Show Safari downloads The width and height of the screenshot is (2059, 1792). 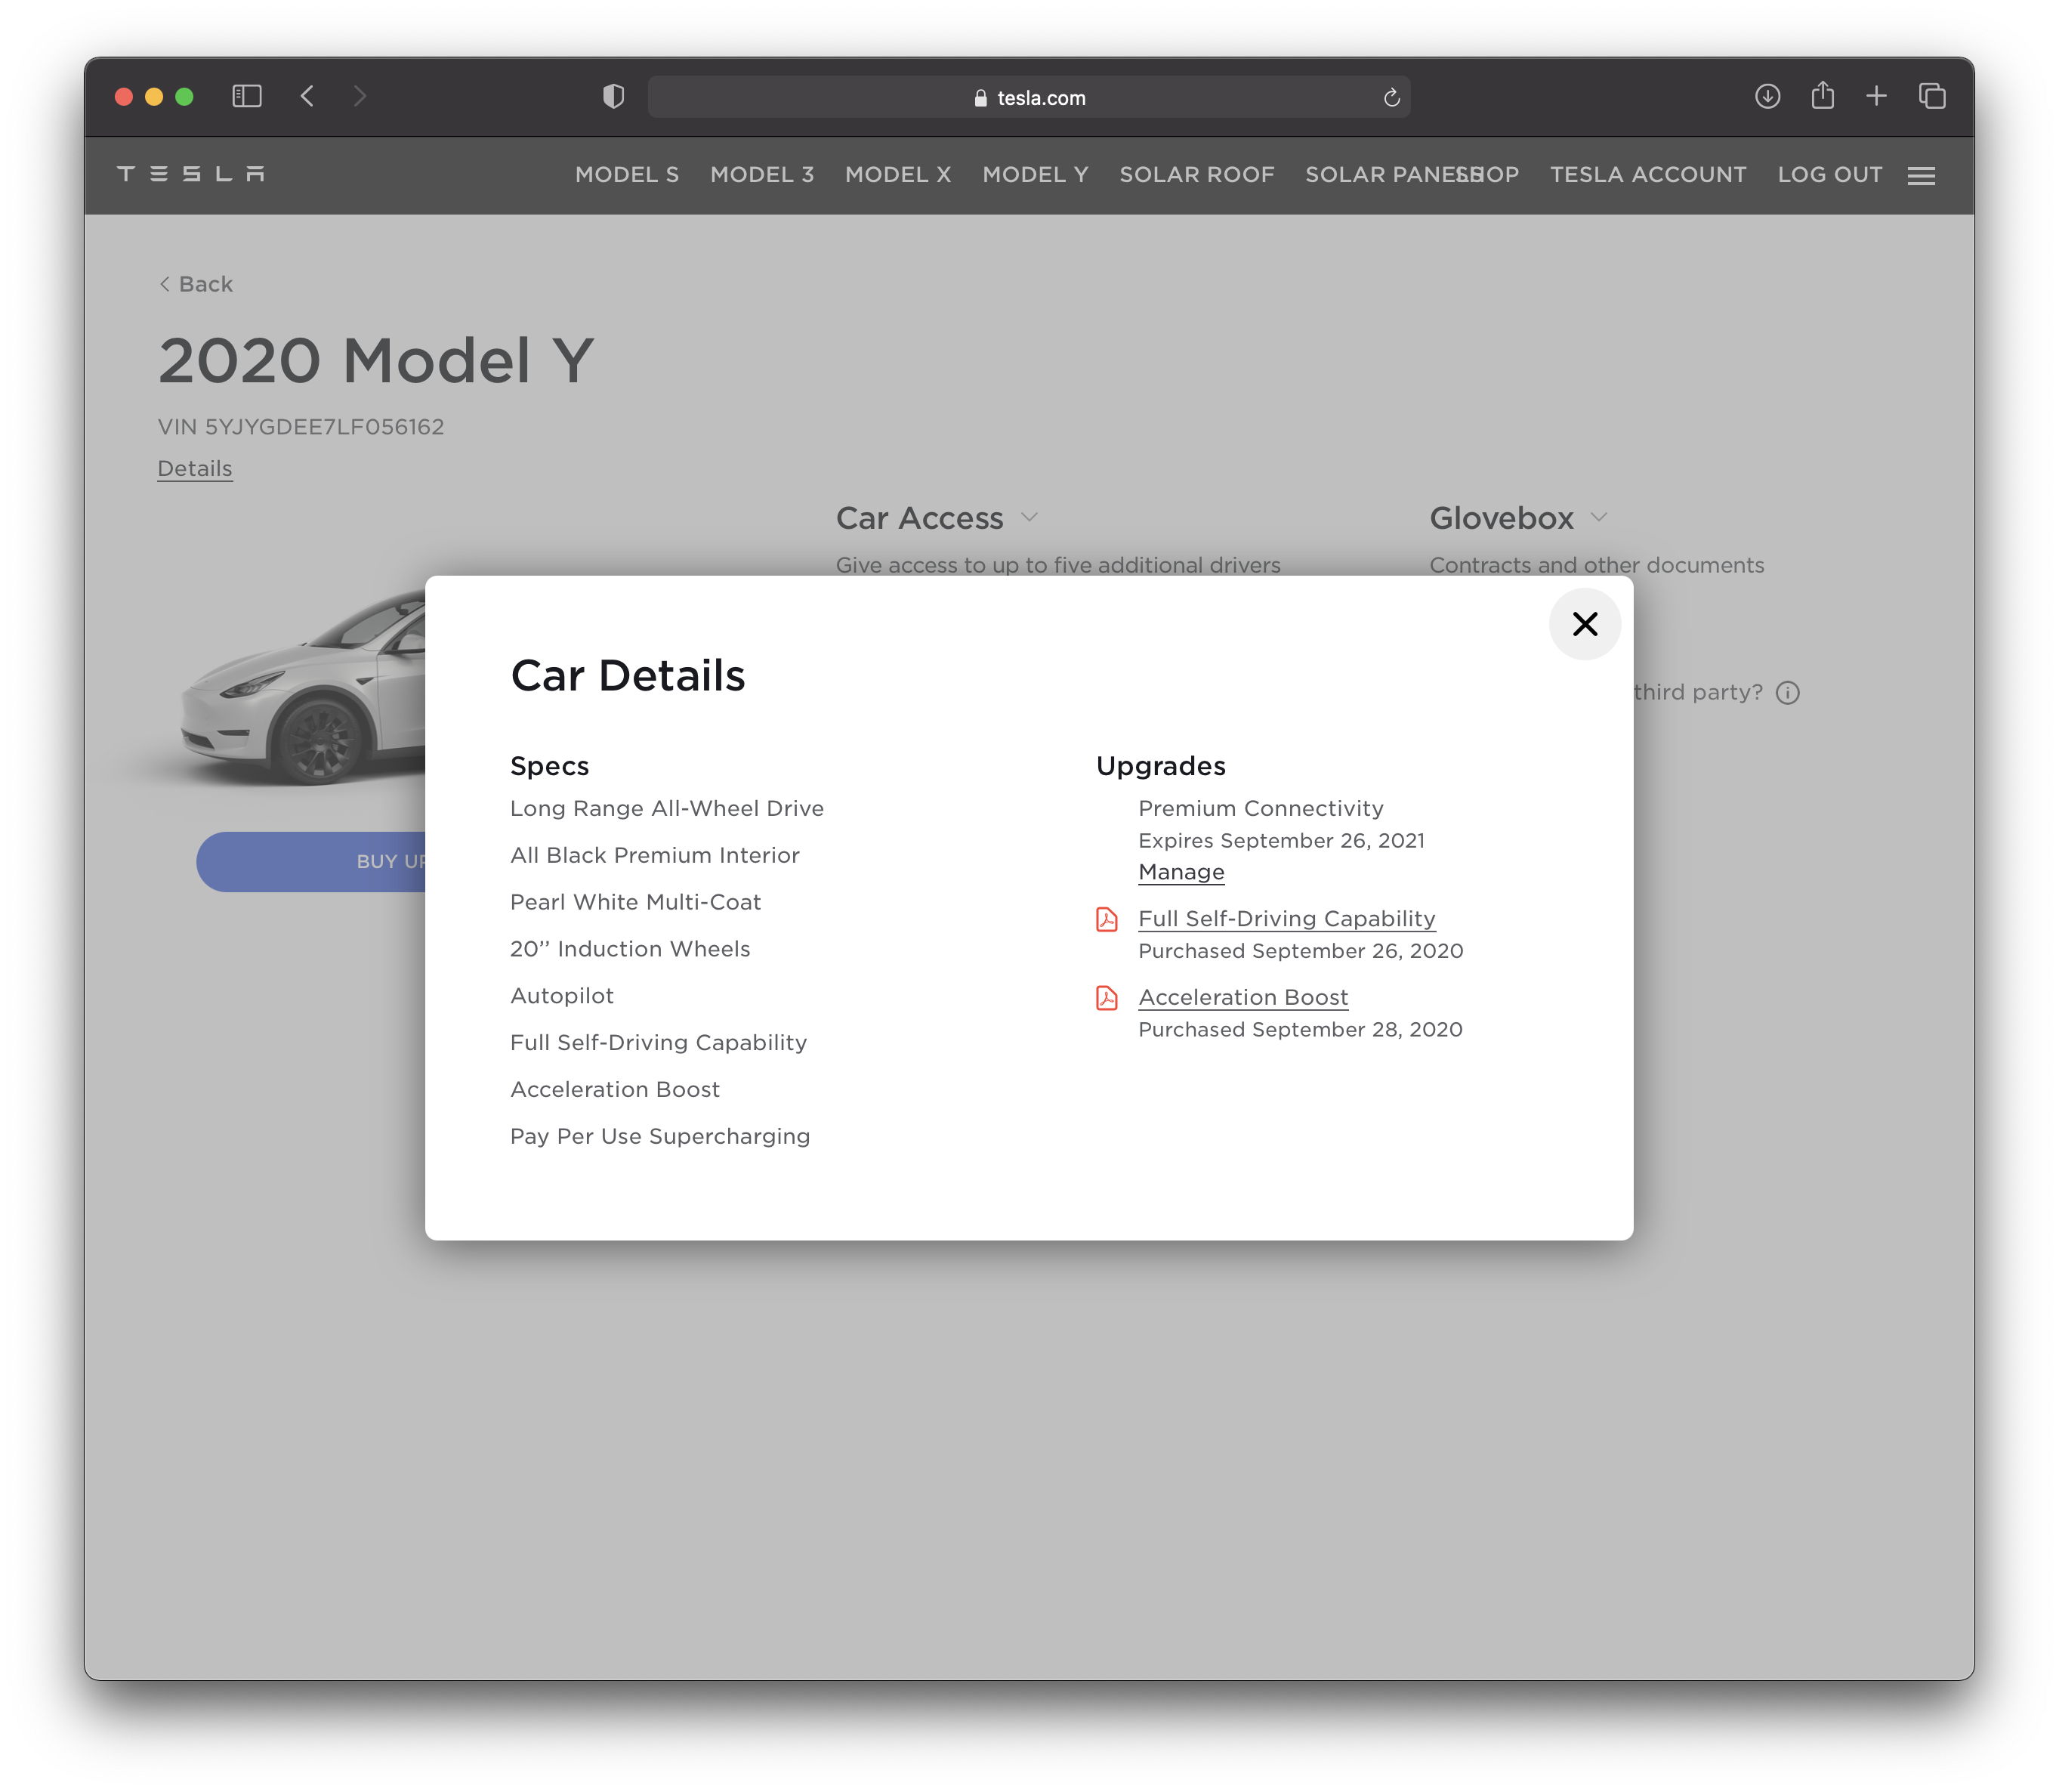pyautogui.click(x=1767, y=96)
